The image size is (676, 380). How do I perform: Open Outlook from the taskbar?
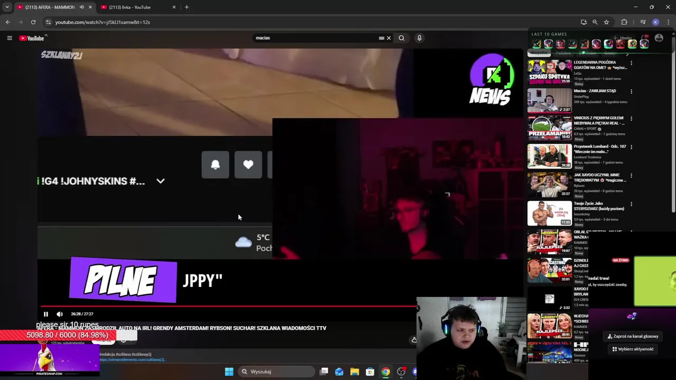[x=339, y=372]
